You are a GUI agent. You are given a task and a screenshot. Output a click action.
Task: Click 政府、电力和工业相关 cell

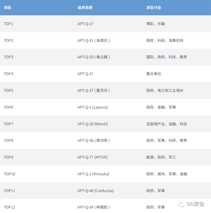pos(165,90)
